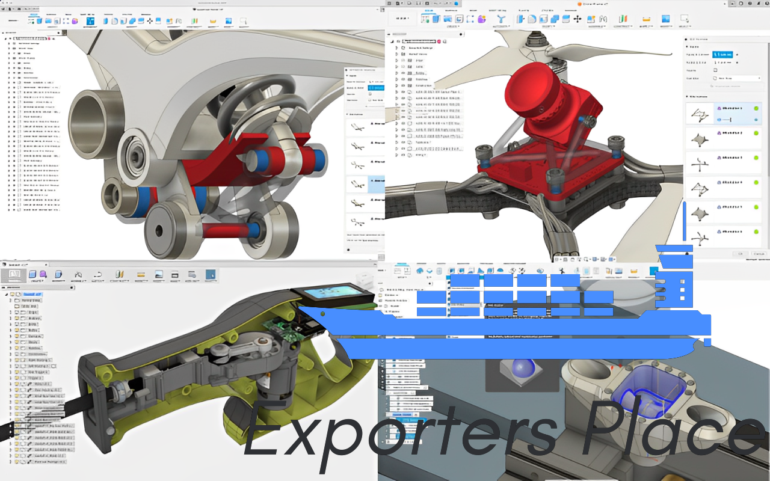Screen dimensions: 770x481
Task: Click Fillet icon in drone window Modify group
Action: pos(532,19)
